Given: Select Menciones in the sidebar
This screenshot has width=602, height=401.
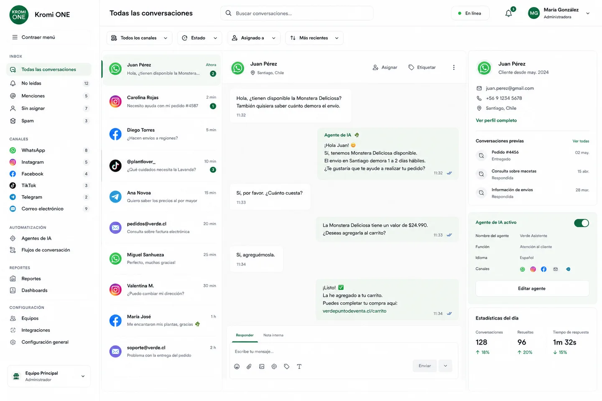Looking at the screenshot, I should coord(49,96).
